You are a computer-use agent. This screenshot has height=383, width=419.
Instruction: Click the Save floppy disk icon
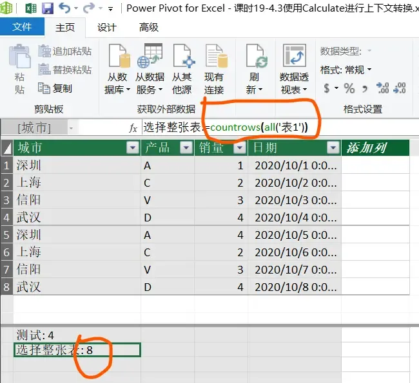48,8
